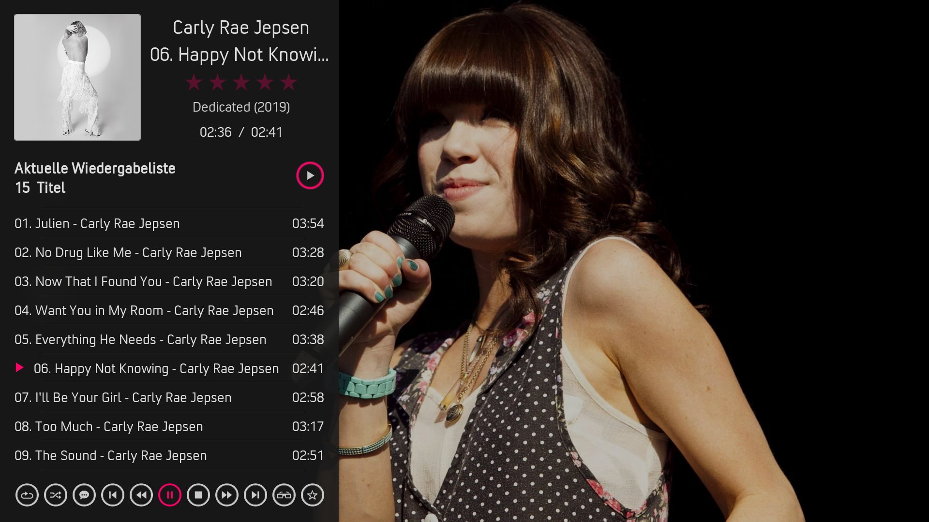Click the Dedicated album cover thumbnail
929x522 pixels.
(77, 77)
